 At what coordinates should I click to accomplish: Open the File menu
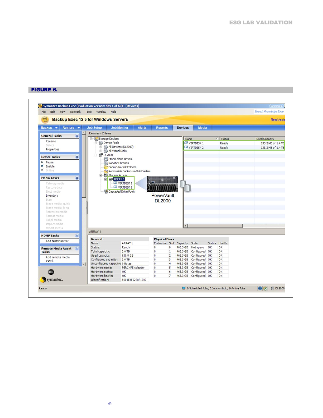coord(44,112)
